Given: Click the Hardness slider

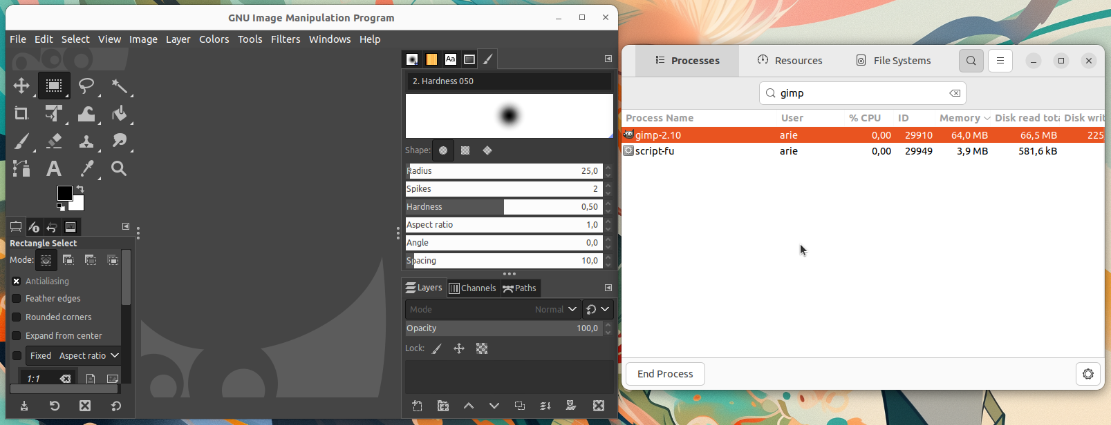Looking at the screenshot, I should point(504,207).
